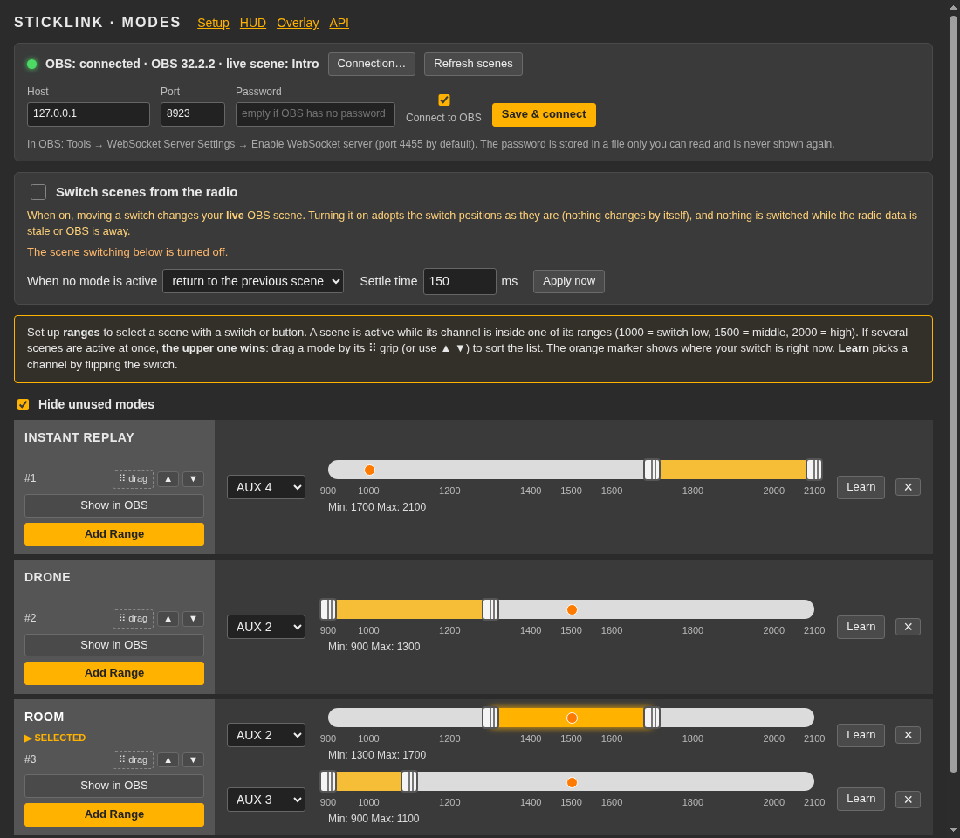
Task: Uncheck Connect to OBS
Action: pyautogui.click(x=444, y=100)
